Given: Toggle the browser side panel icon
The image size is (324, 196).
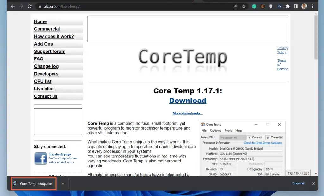Looking at the screenshot, I should (296, 6).
